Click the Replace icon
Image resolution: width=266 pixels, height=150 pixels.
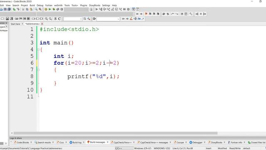[40, 9]
